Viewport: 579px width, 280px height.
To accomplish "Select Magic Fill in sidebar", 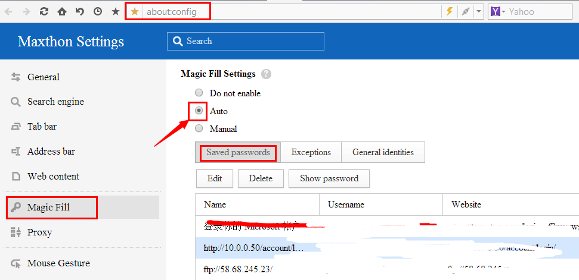I will pos(82,207).
